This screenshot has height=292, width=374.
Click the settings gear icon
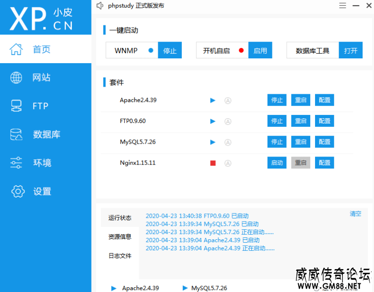pyautogui.click(x=18, y=191)
